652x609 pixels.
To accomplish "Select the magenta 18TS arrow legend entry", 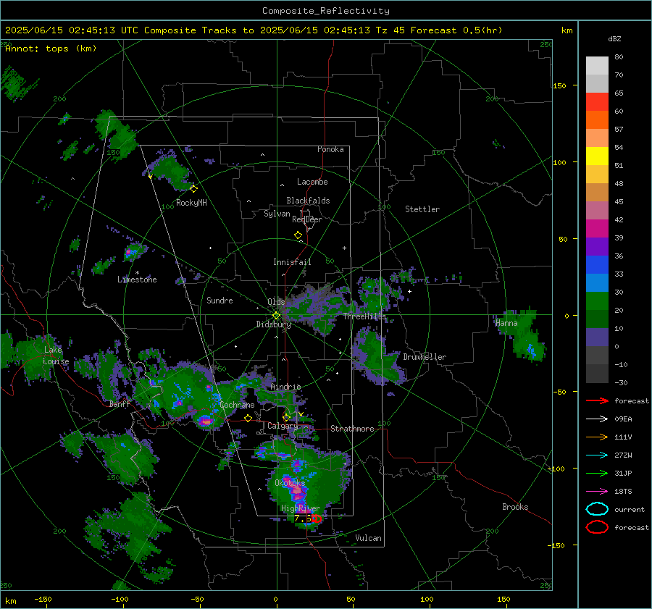I will pyautogui.click(x=597, y=492).
